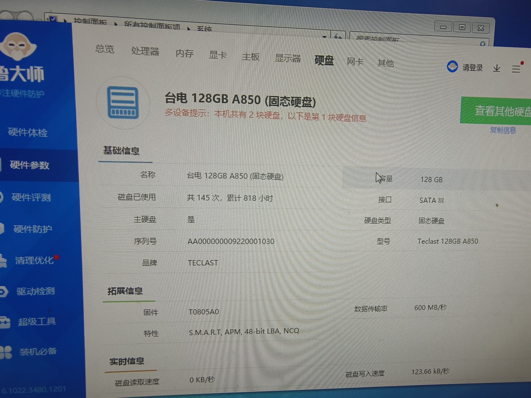Click the 实时信息 section heading
This screenshot has height=398, width=531.
pos(127,361)
